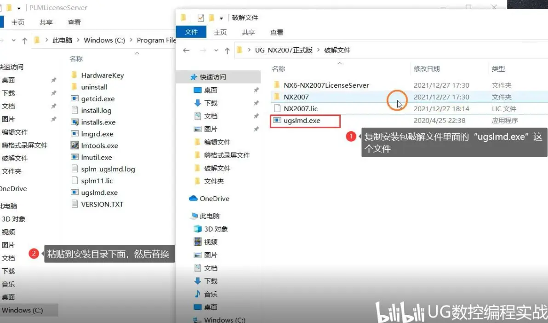Click properties checkmark icon in title bar
The width and height of the screenshot is (548, 323).
pos(200,18)
